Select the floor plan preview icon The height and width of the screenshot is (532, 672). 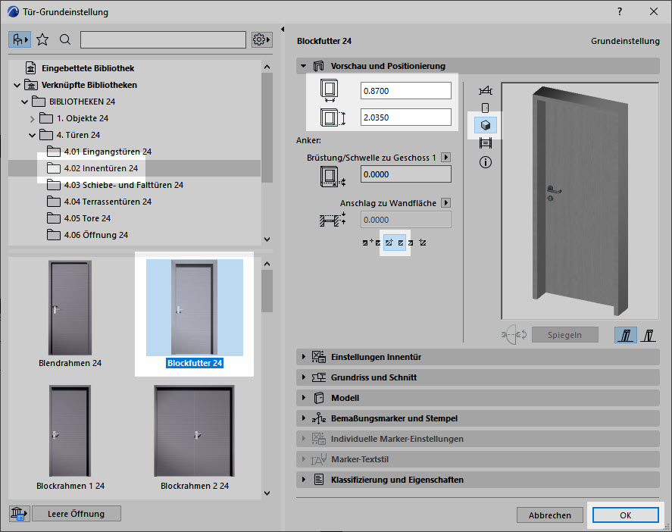click(485, 90)
